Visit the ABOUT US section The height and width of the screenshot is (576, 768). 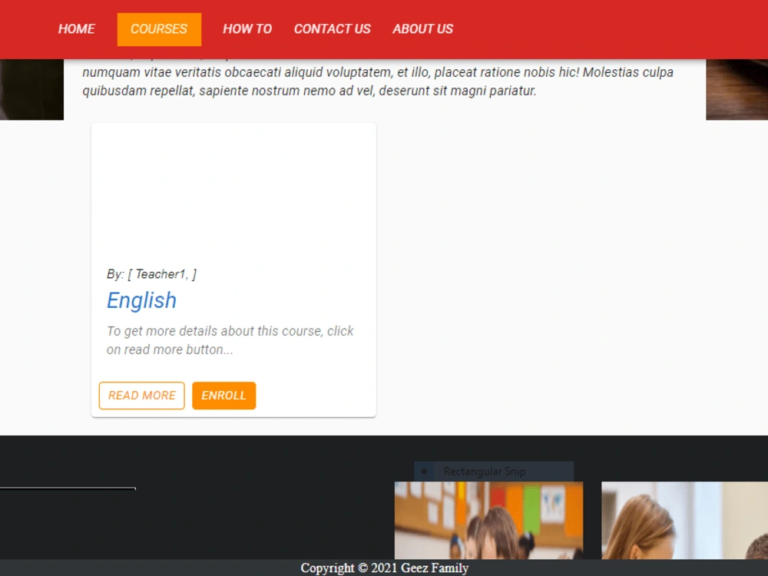422,29
